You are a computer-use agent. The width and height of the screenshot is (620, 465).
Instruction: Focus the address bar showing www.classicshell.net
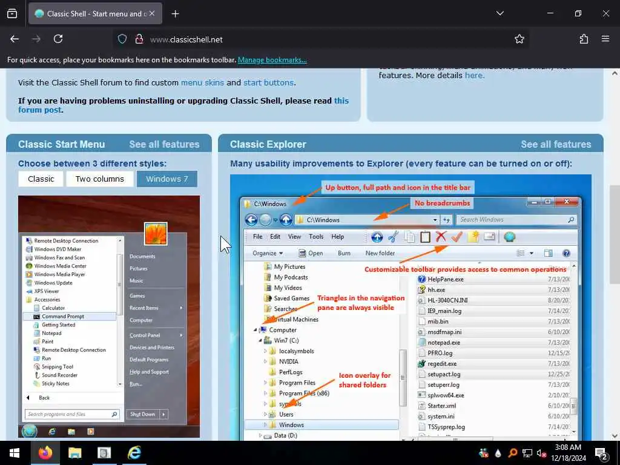click(321, 39)
